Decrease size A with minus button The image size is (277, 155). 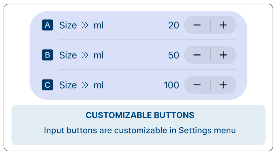[197, 25]
